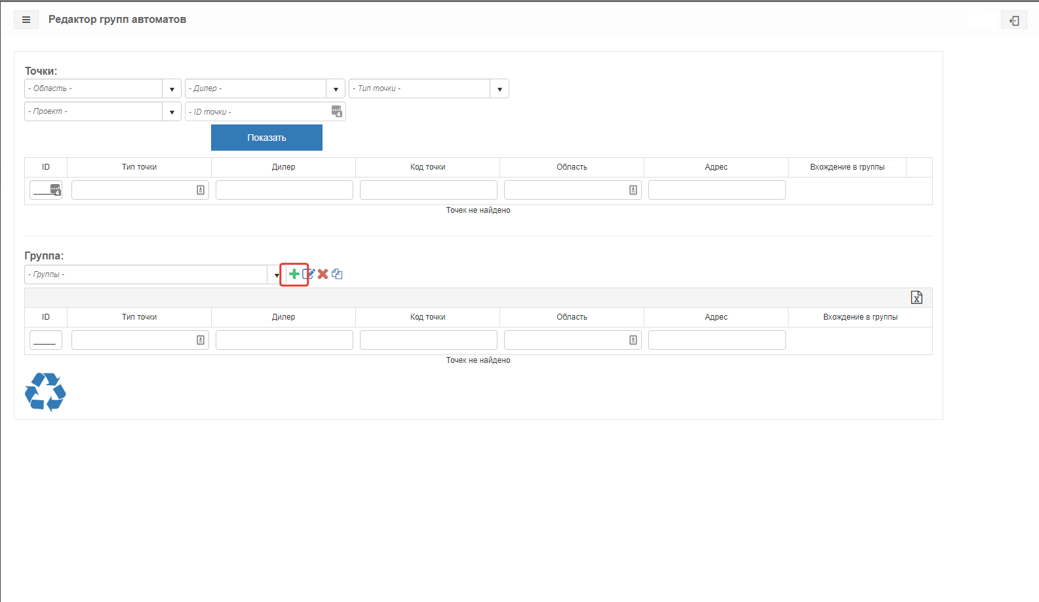Viewport: 1039px width, 602px height.
Task: Sort points table by Адрес header
Action: pyautogui.click(x=716, y=167)
